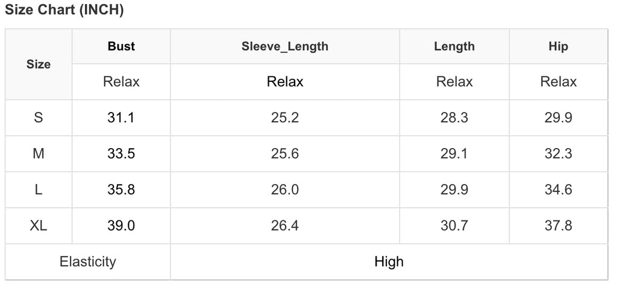This screenshot has height=289, width=617.
Task: Select the Bust column header
Action: click(x=121, y=46)
